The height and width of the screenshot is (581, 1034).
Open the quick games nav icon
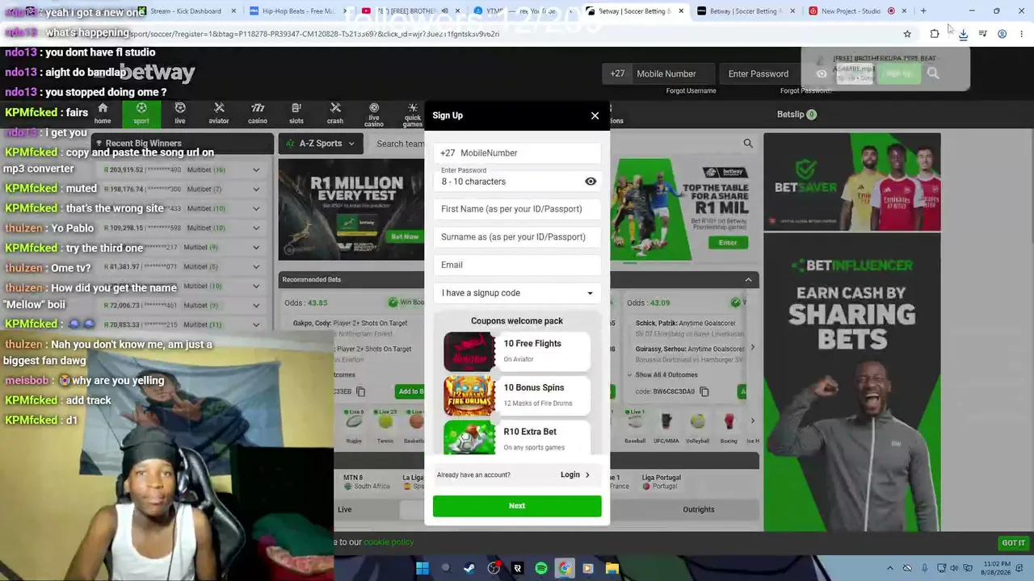tap(413, 115)
